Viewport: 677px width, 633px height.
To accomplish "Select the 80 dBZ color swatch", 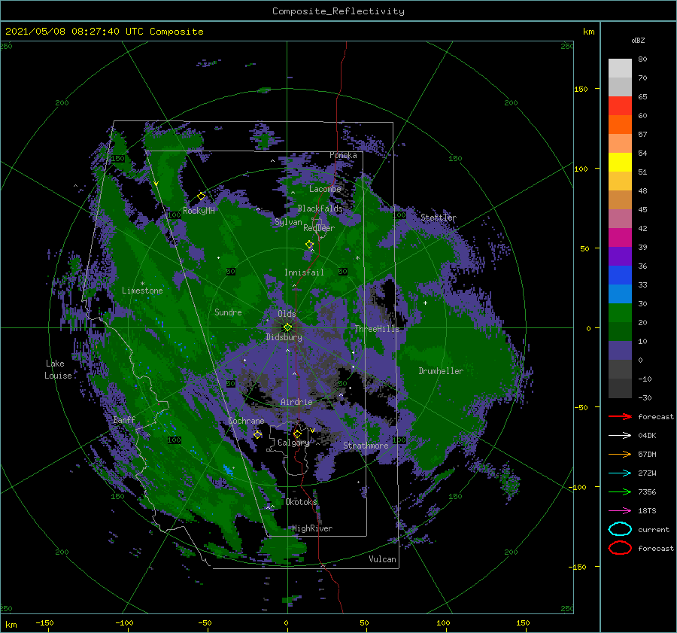I will (x=620, y=68).
